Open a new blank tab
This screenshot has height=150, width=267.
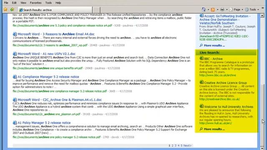pyautogui.click(x=96, y=10)
